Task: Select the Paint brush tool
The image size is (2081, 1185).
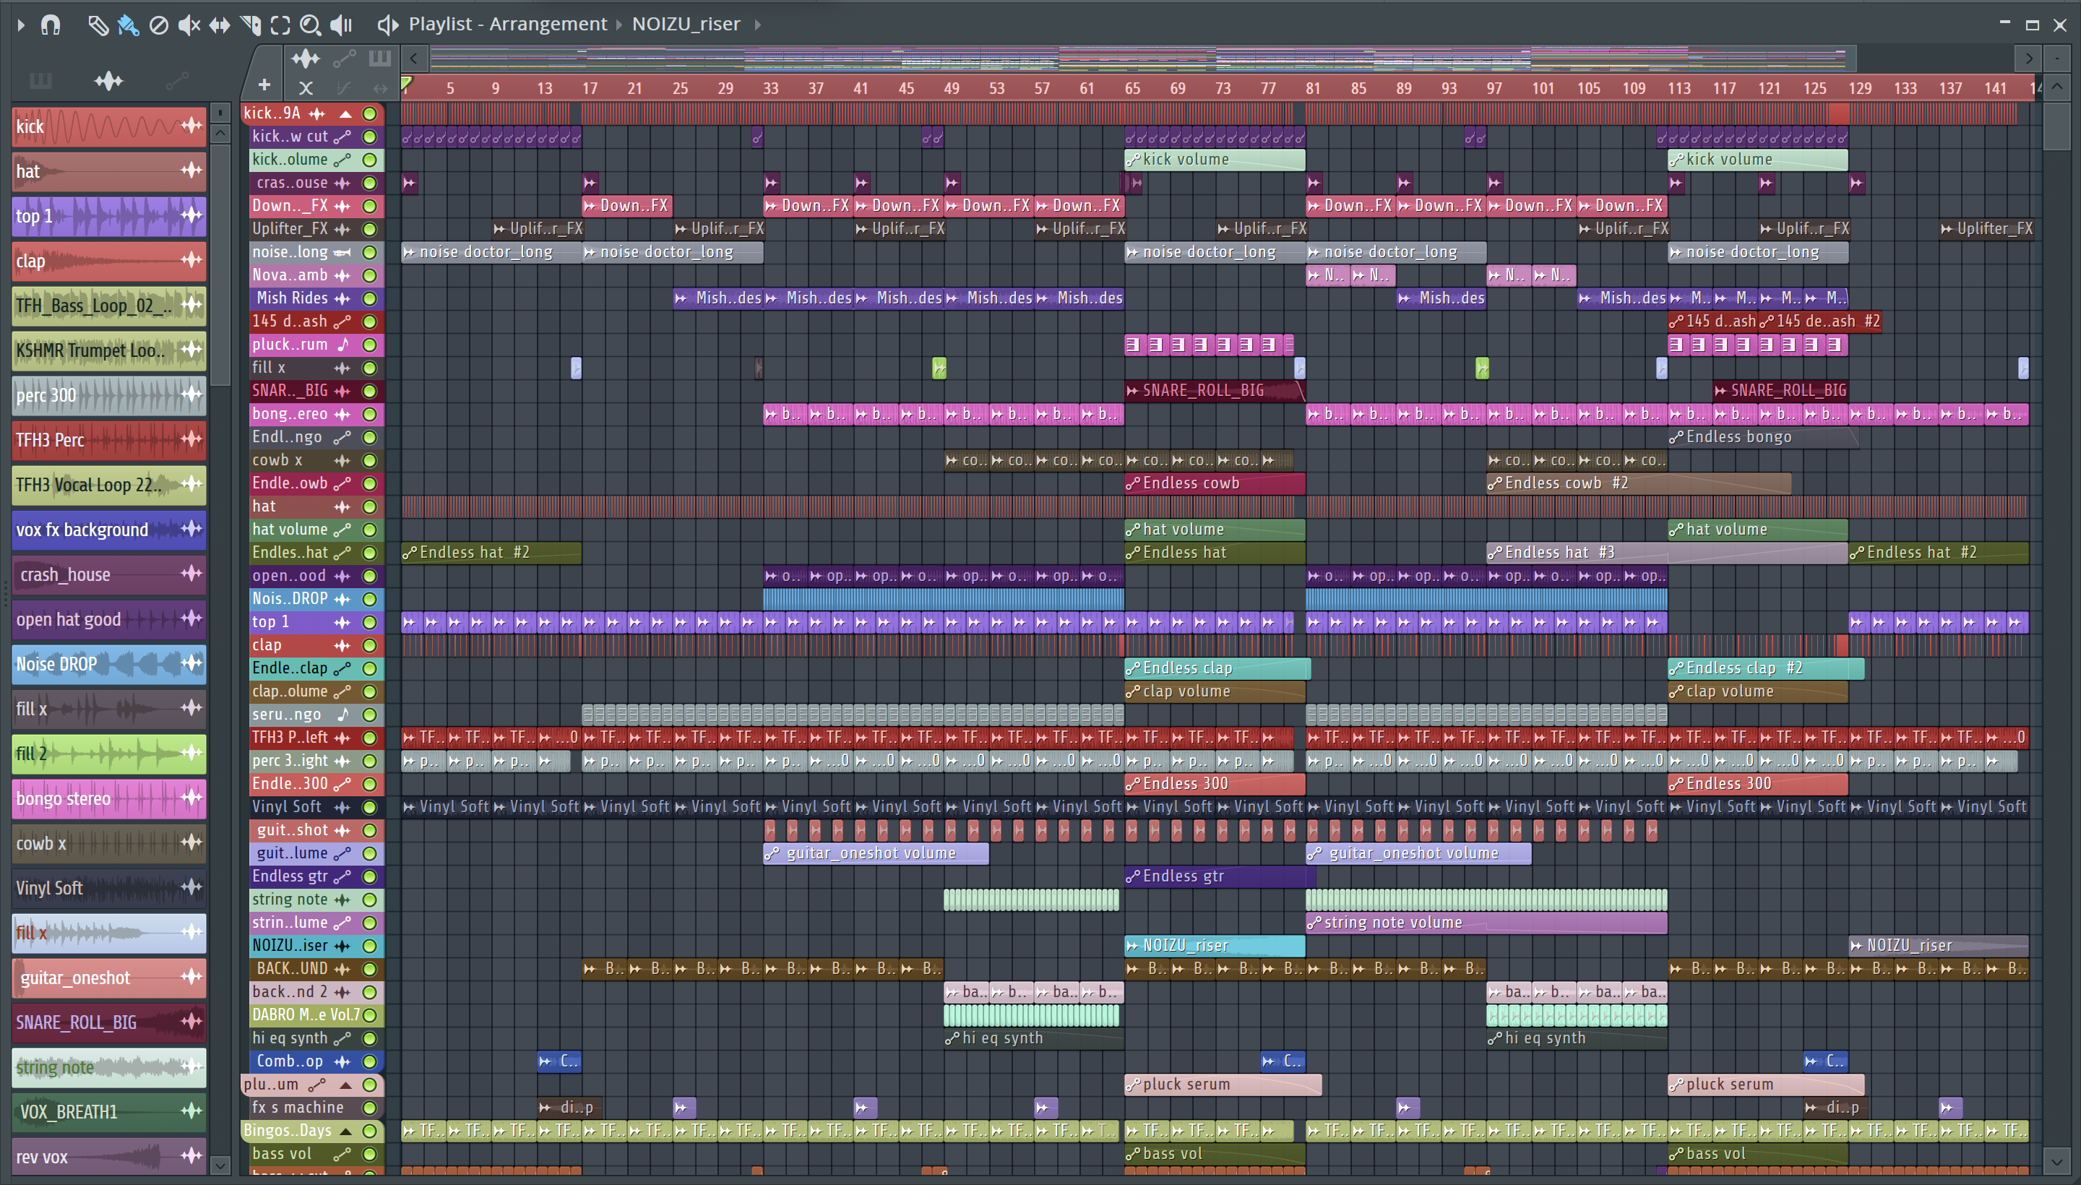Action: click(x=128, y=25)
